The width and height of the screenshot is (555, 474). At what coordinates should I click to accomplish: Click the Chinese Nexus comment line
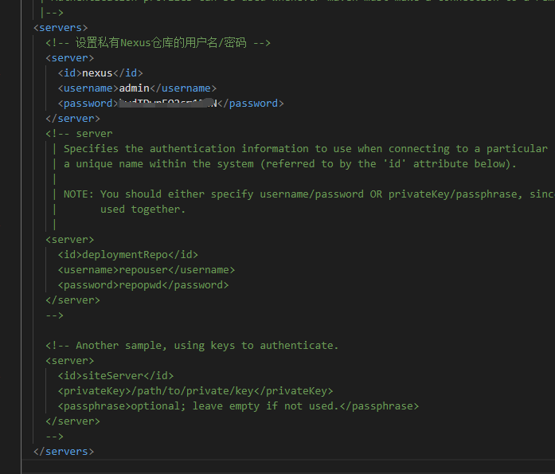158,43
